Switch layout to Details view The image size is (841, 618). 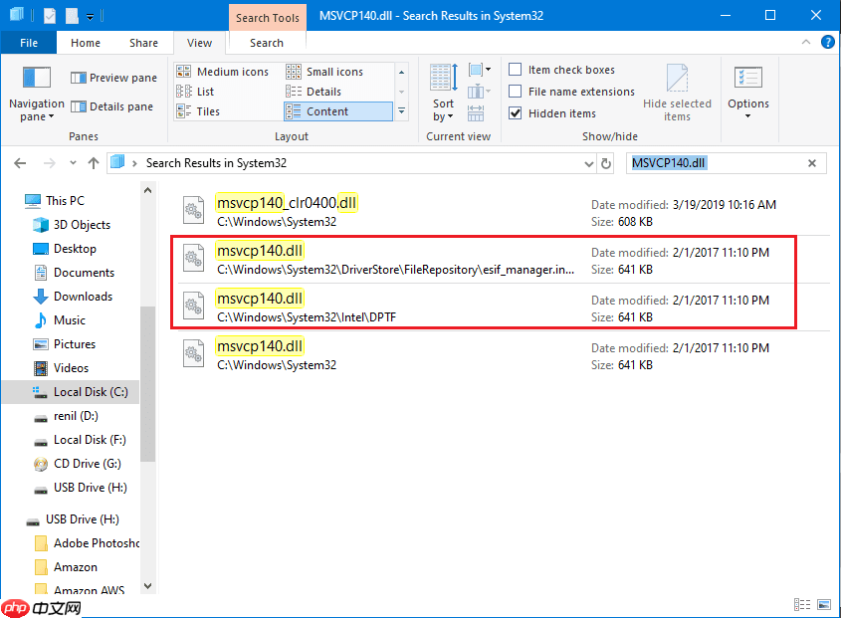point(314,92)
